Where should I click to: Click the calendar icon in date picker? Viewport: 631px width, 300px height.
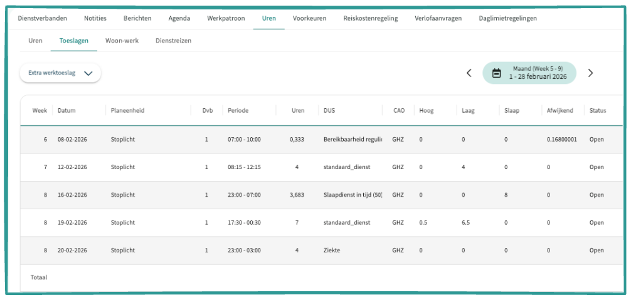click(496, 73)
